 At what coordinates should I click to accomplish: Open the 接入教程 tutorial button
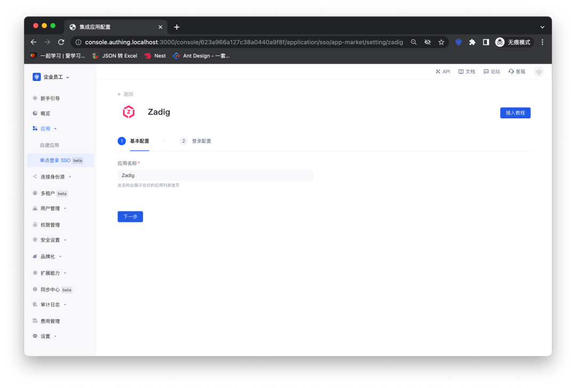point(515,112)
